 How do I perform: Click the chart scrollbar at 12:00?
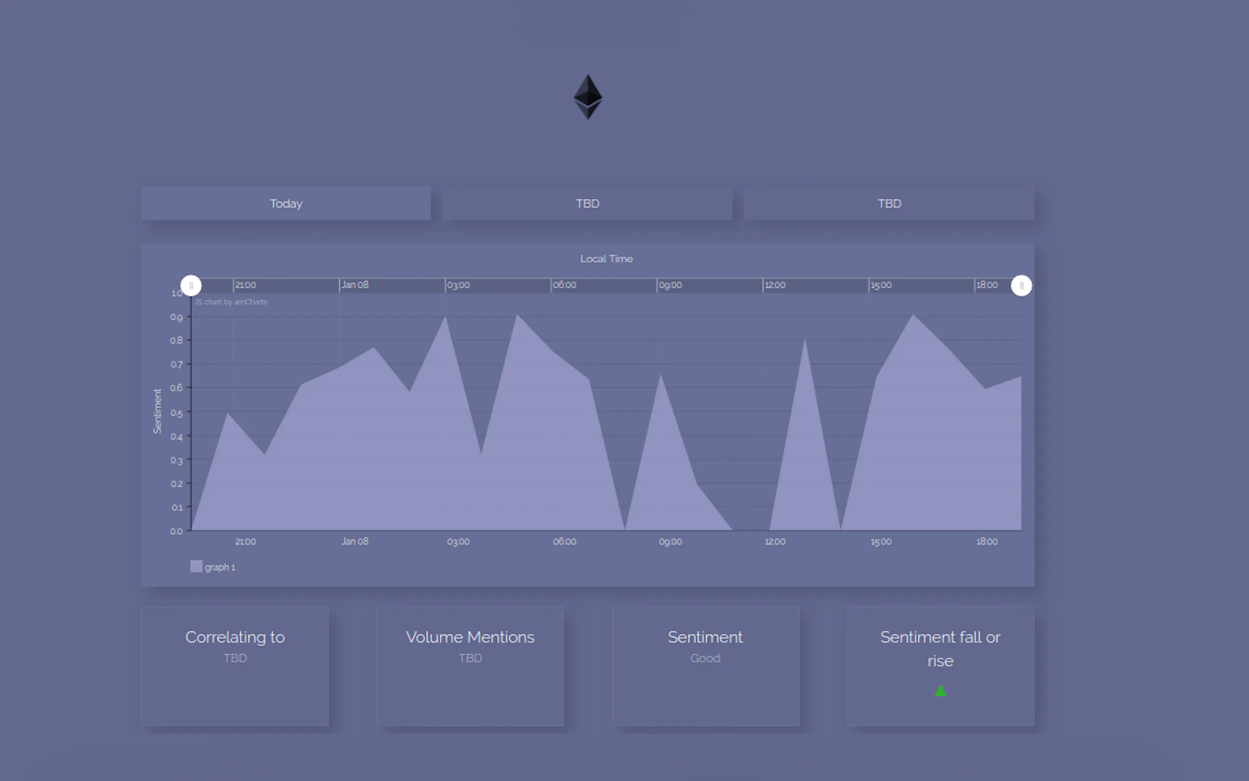774,285
